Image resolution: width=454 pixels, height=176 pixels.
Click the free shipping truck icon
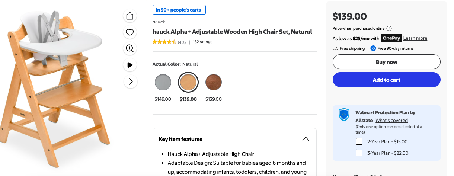point(335,48)
